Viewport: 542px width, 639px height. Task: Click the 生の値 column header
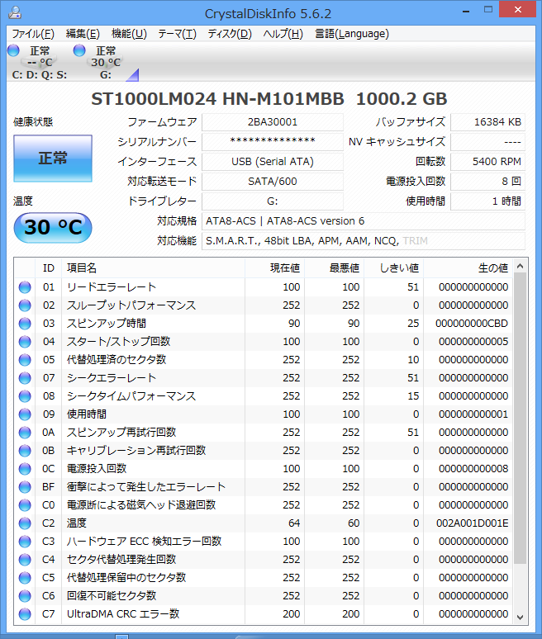468,267
